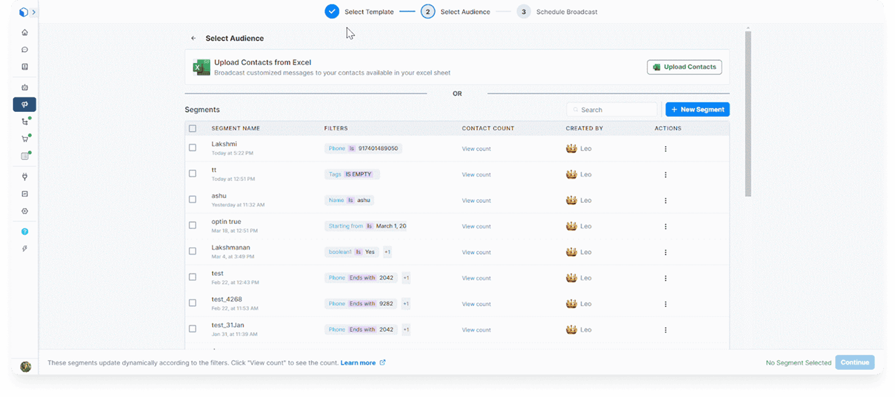Toggle the select-all checkbox in table header

(x=193, y=129)
